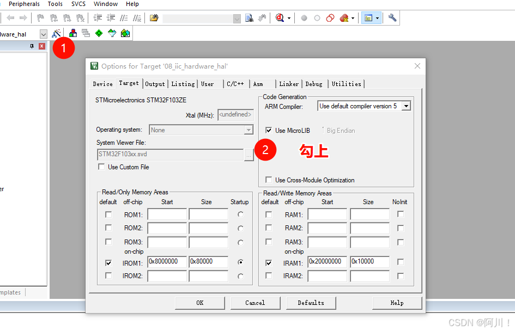The width and height of the screenshot is (515, 331).
Task: Click the Indent selection icon
Action: (x=98, y=18)
